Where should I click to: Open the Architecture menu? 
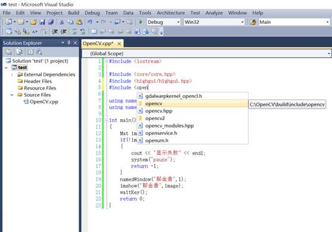(170, 13)
